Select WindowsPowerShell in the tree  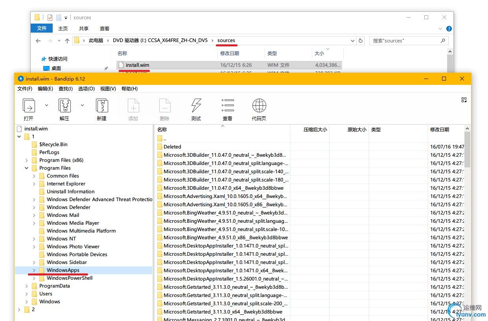[70, 278]
